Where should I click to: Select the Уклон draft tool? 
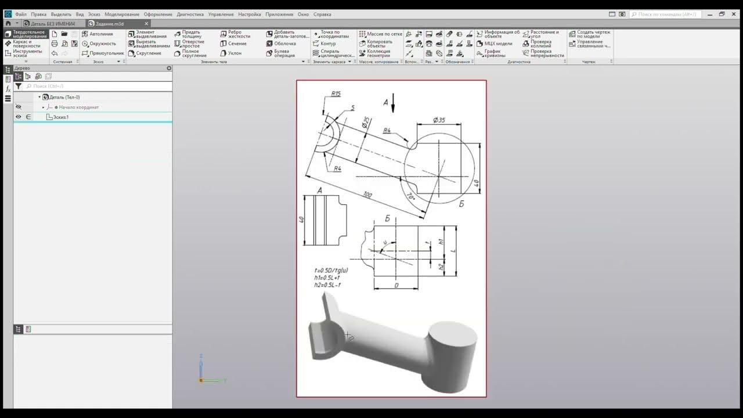click(230, 53)
